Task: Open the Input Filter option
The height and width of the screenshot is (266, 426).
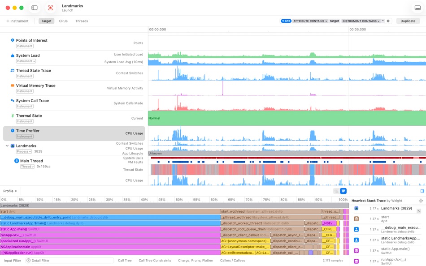Action: (x=13, y=261)
